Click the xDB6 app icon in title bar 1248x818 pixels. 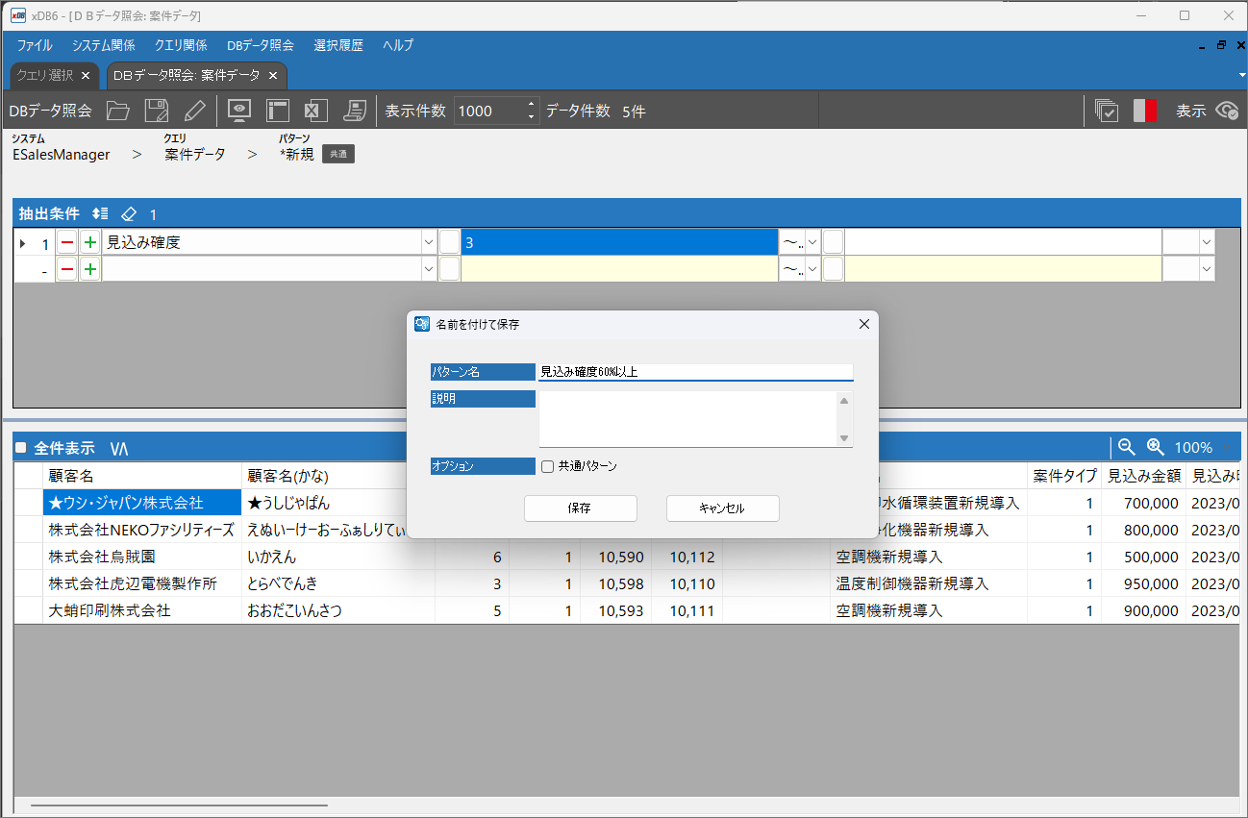coord(17,15)
